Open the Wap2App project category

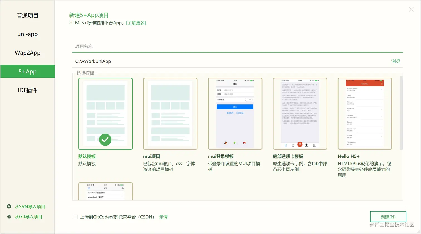tap(27, 53)
